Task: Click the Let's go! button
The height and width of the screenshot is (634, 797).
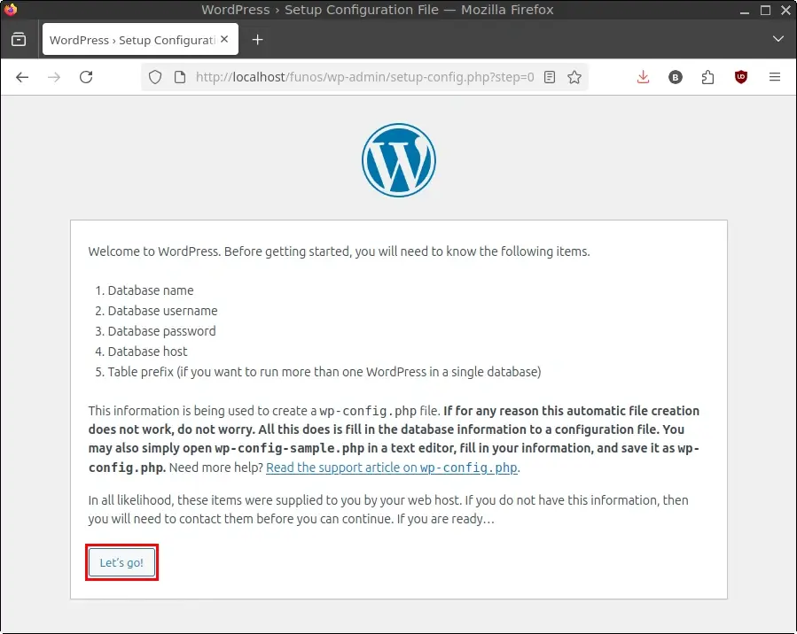Action: coord(121,562)
